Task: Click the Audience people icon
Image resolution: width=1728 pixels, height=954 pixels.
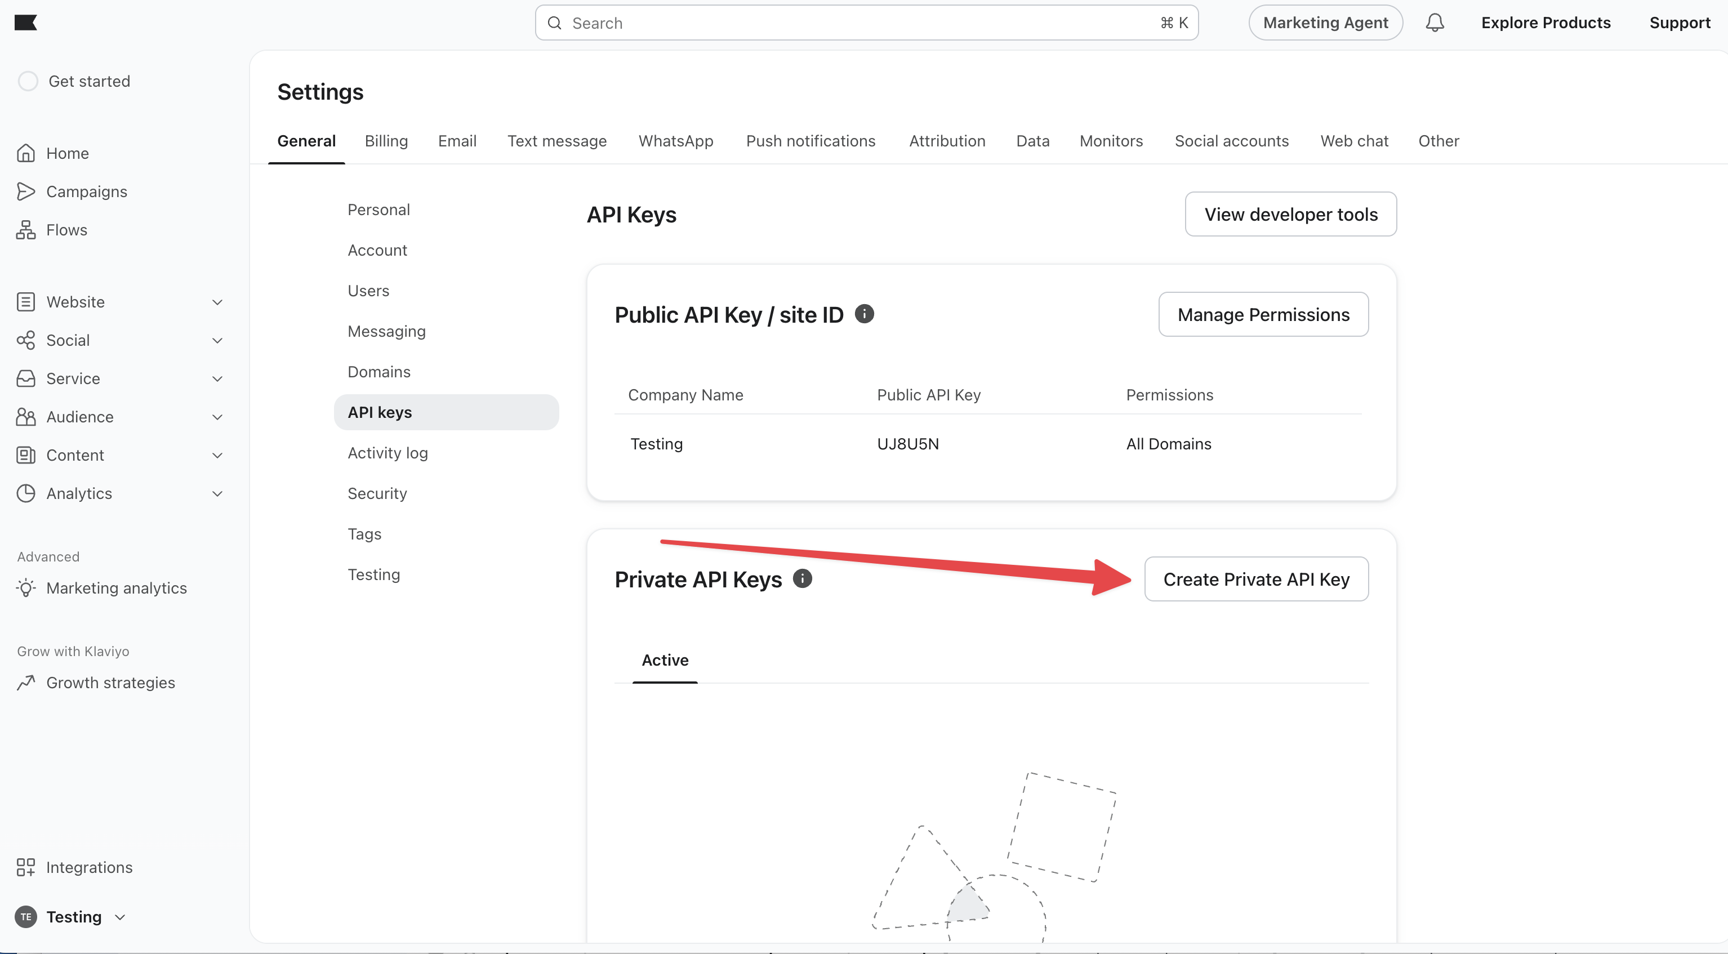Action: (25, 417)
